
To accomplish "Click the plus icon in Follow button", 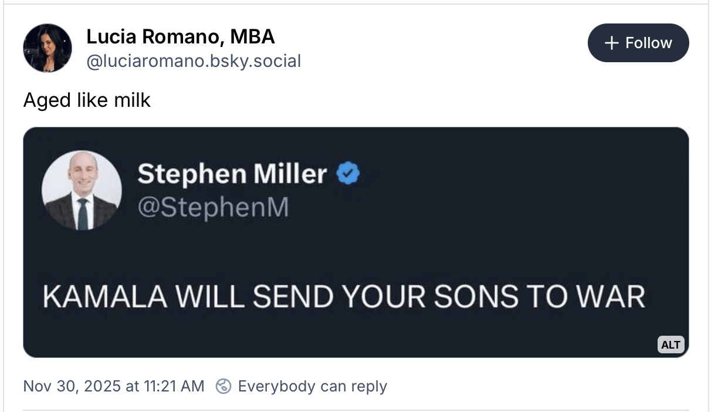I will (x=611, y=43).
